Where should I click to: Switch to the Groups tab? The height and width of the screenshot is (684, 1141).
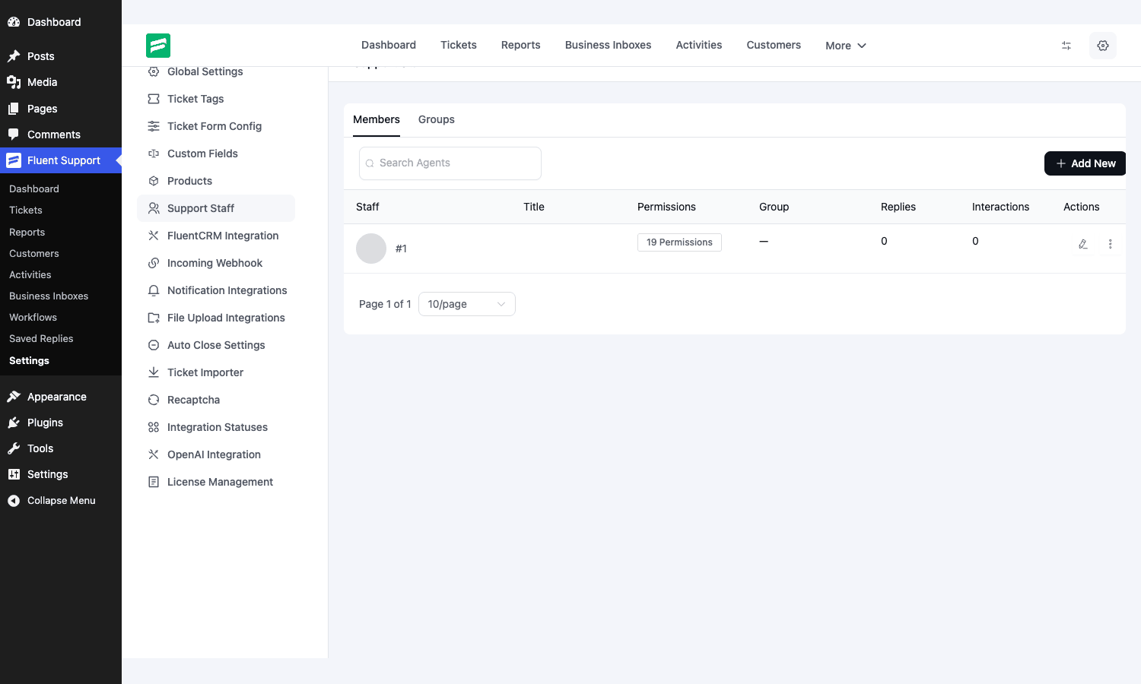pos(437,119)
